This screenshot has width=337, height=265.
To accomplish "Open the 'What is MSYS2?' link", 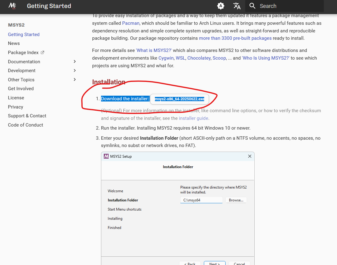I will [154, 50].
